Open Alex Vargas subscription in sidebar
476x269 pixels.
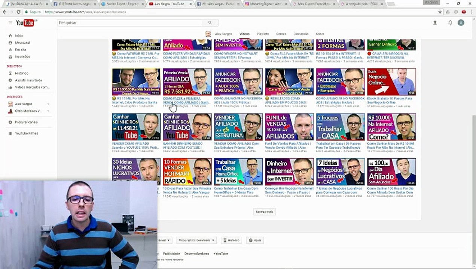[24, 104]
